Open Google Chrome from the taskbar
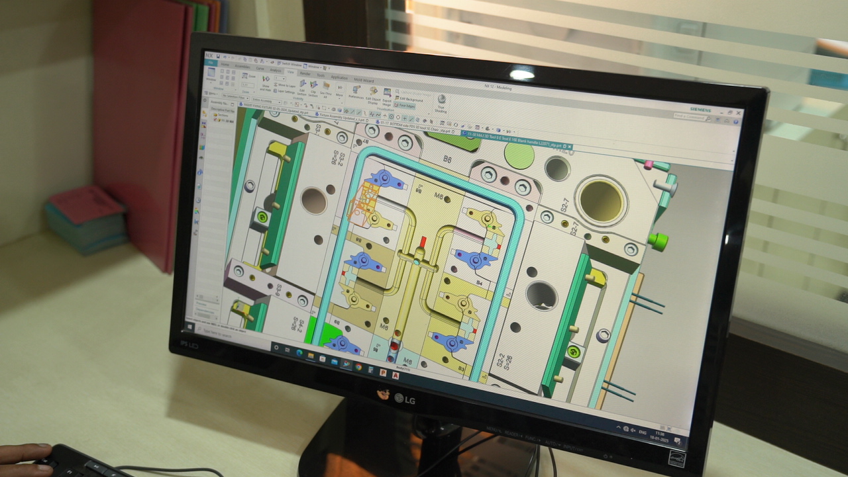 pos(358,366)
